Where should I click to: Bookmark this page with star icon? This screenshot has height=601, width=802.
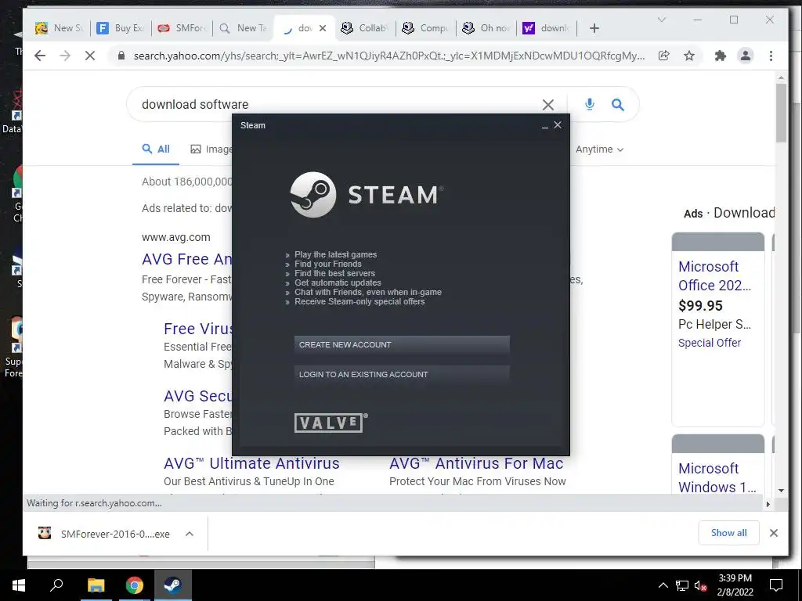(x=689, y=56)
